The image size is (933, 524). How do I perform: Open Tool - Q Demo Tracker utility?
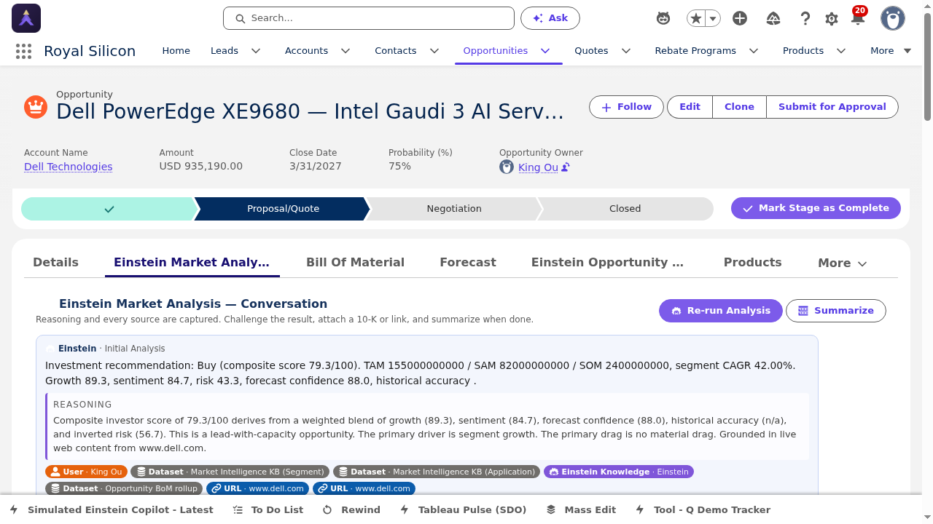pos(702,510)
